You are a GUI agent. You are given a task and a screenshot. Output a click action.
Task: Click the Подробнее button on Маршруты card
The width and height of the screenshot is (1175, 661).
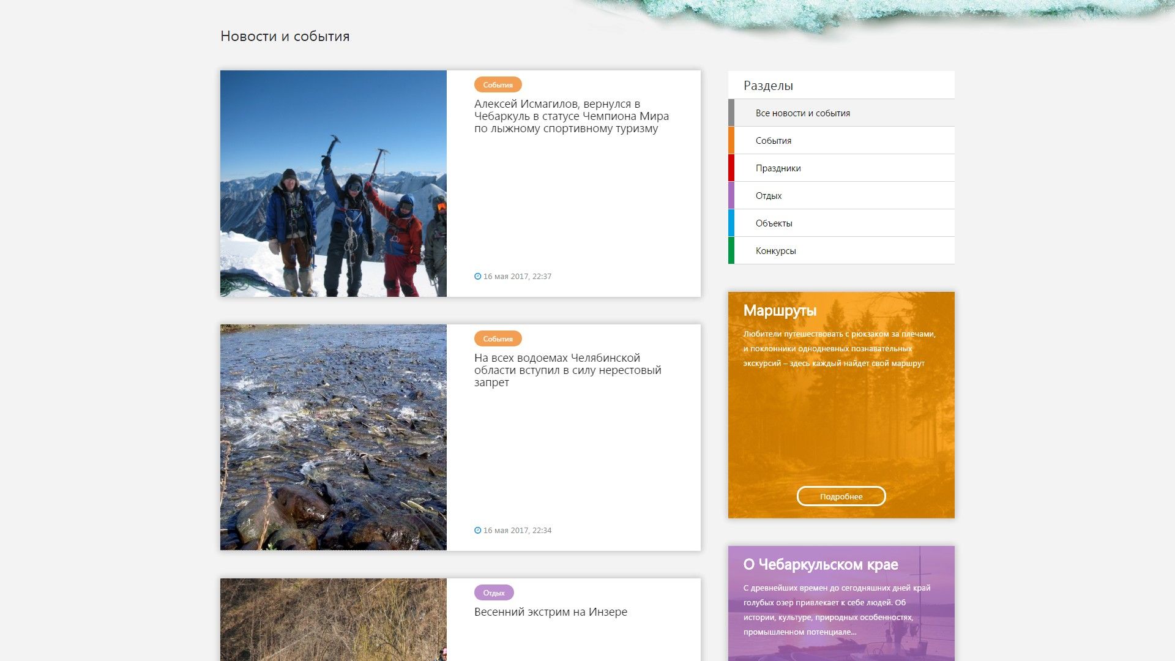coord(841,496)
